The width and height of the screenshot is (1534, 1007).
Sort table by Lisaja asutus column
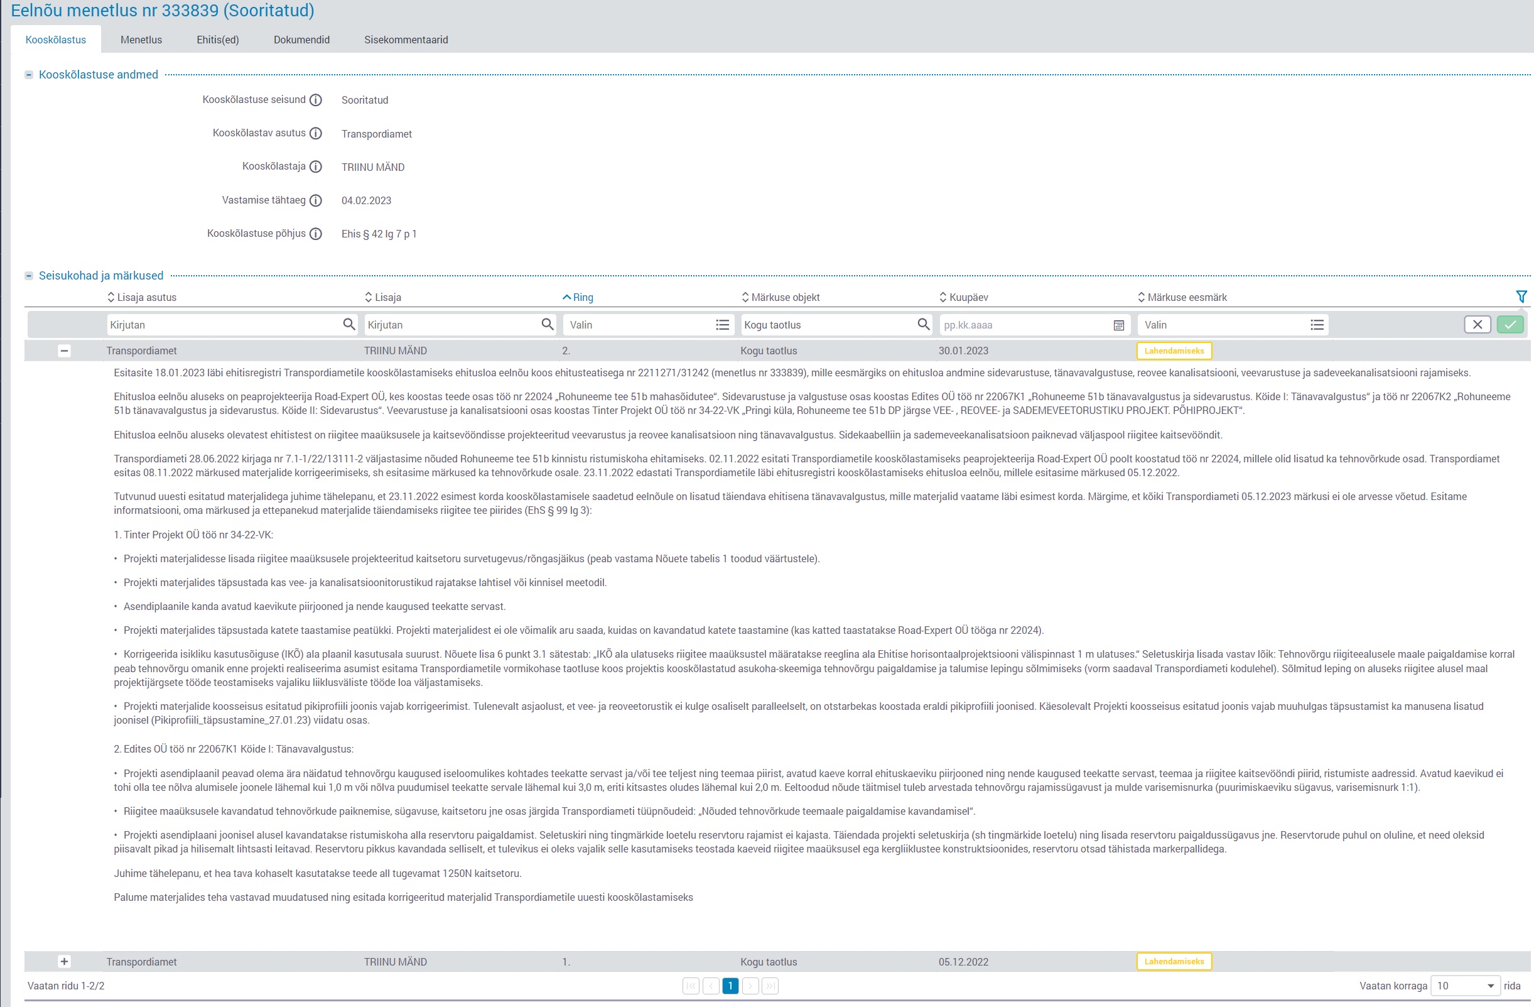142,297
